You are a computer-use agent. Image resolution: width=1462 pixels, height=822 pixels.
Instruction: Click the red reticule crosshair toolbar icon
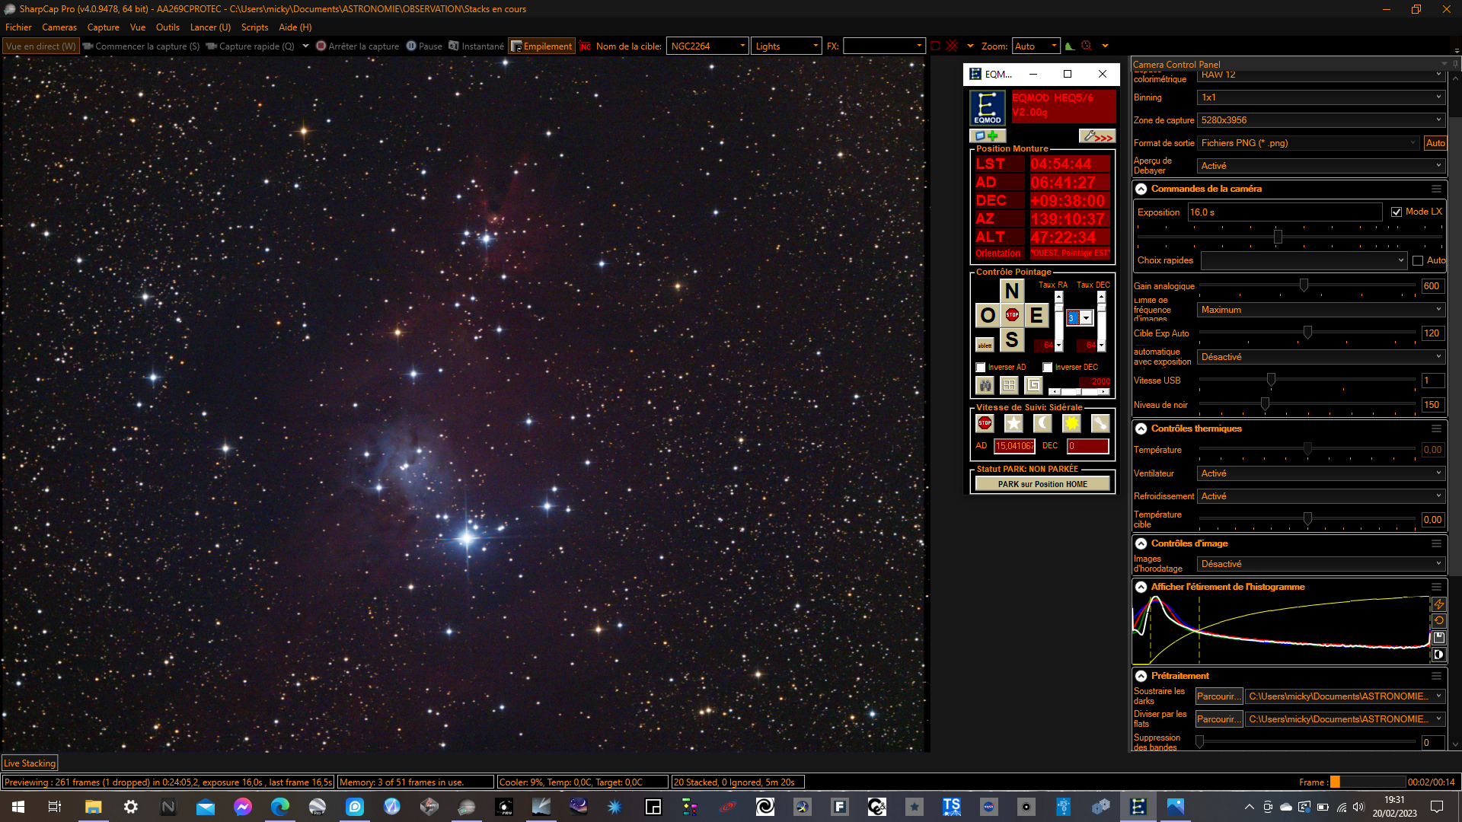pyautogui.click(x=952, y=46)
